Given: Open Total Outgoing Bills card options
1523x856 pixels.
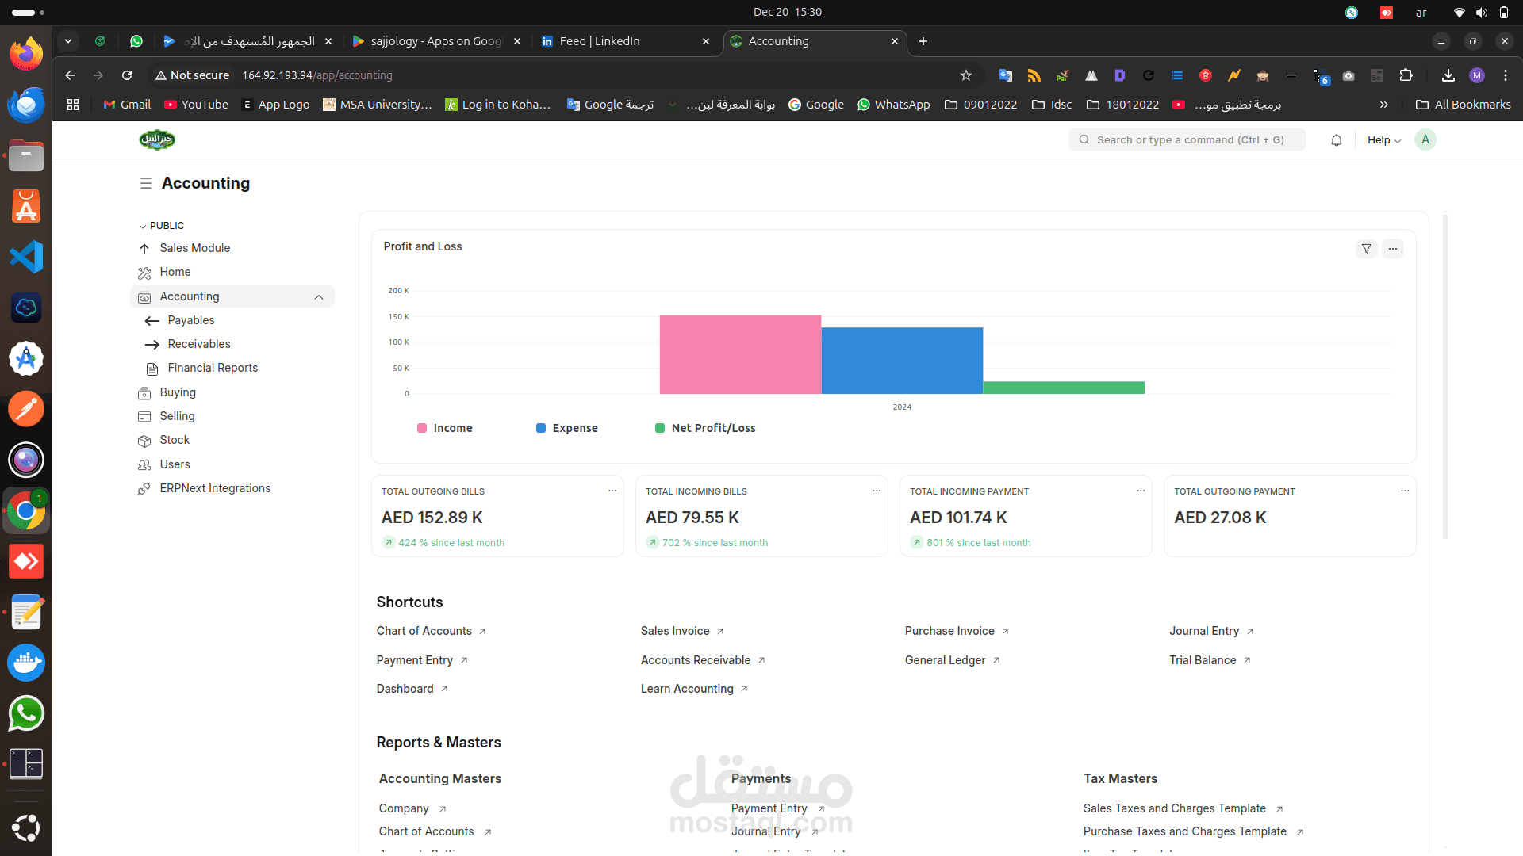Looking at the screenshot, I should 612,491.
